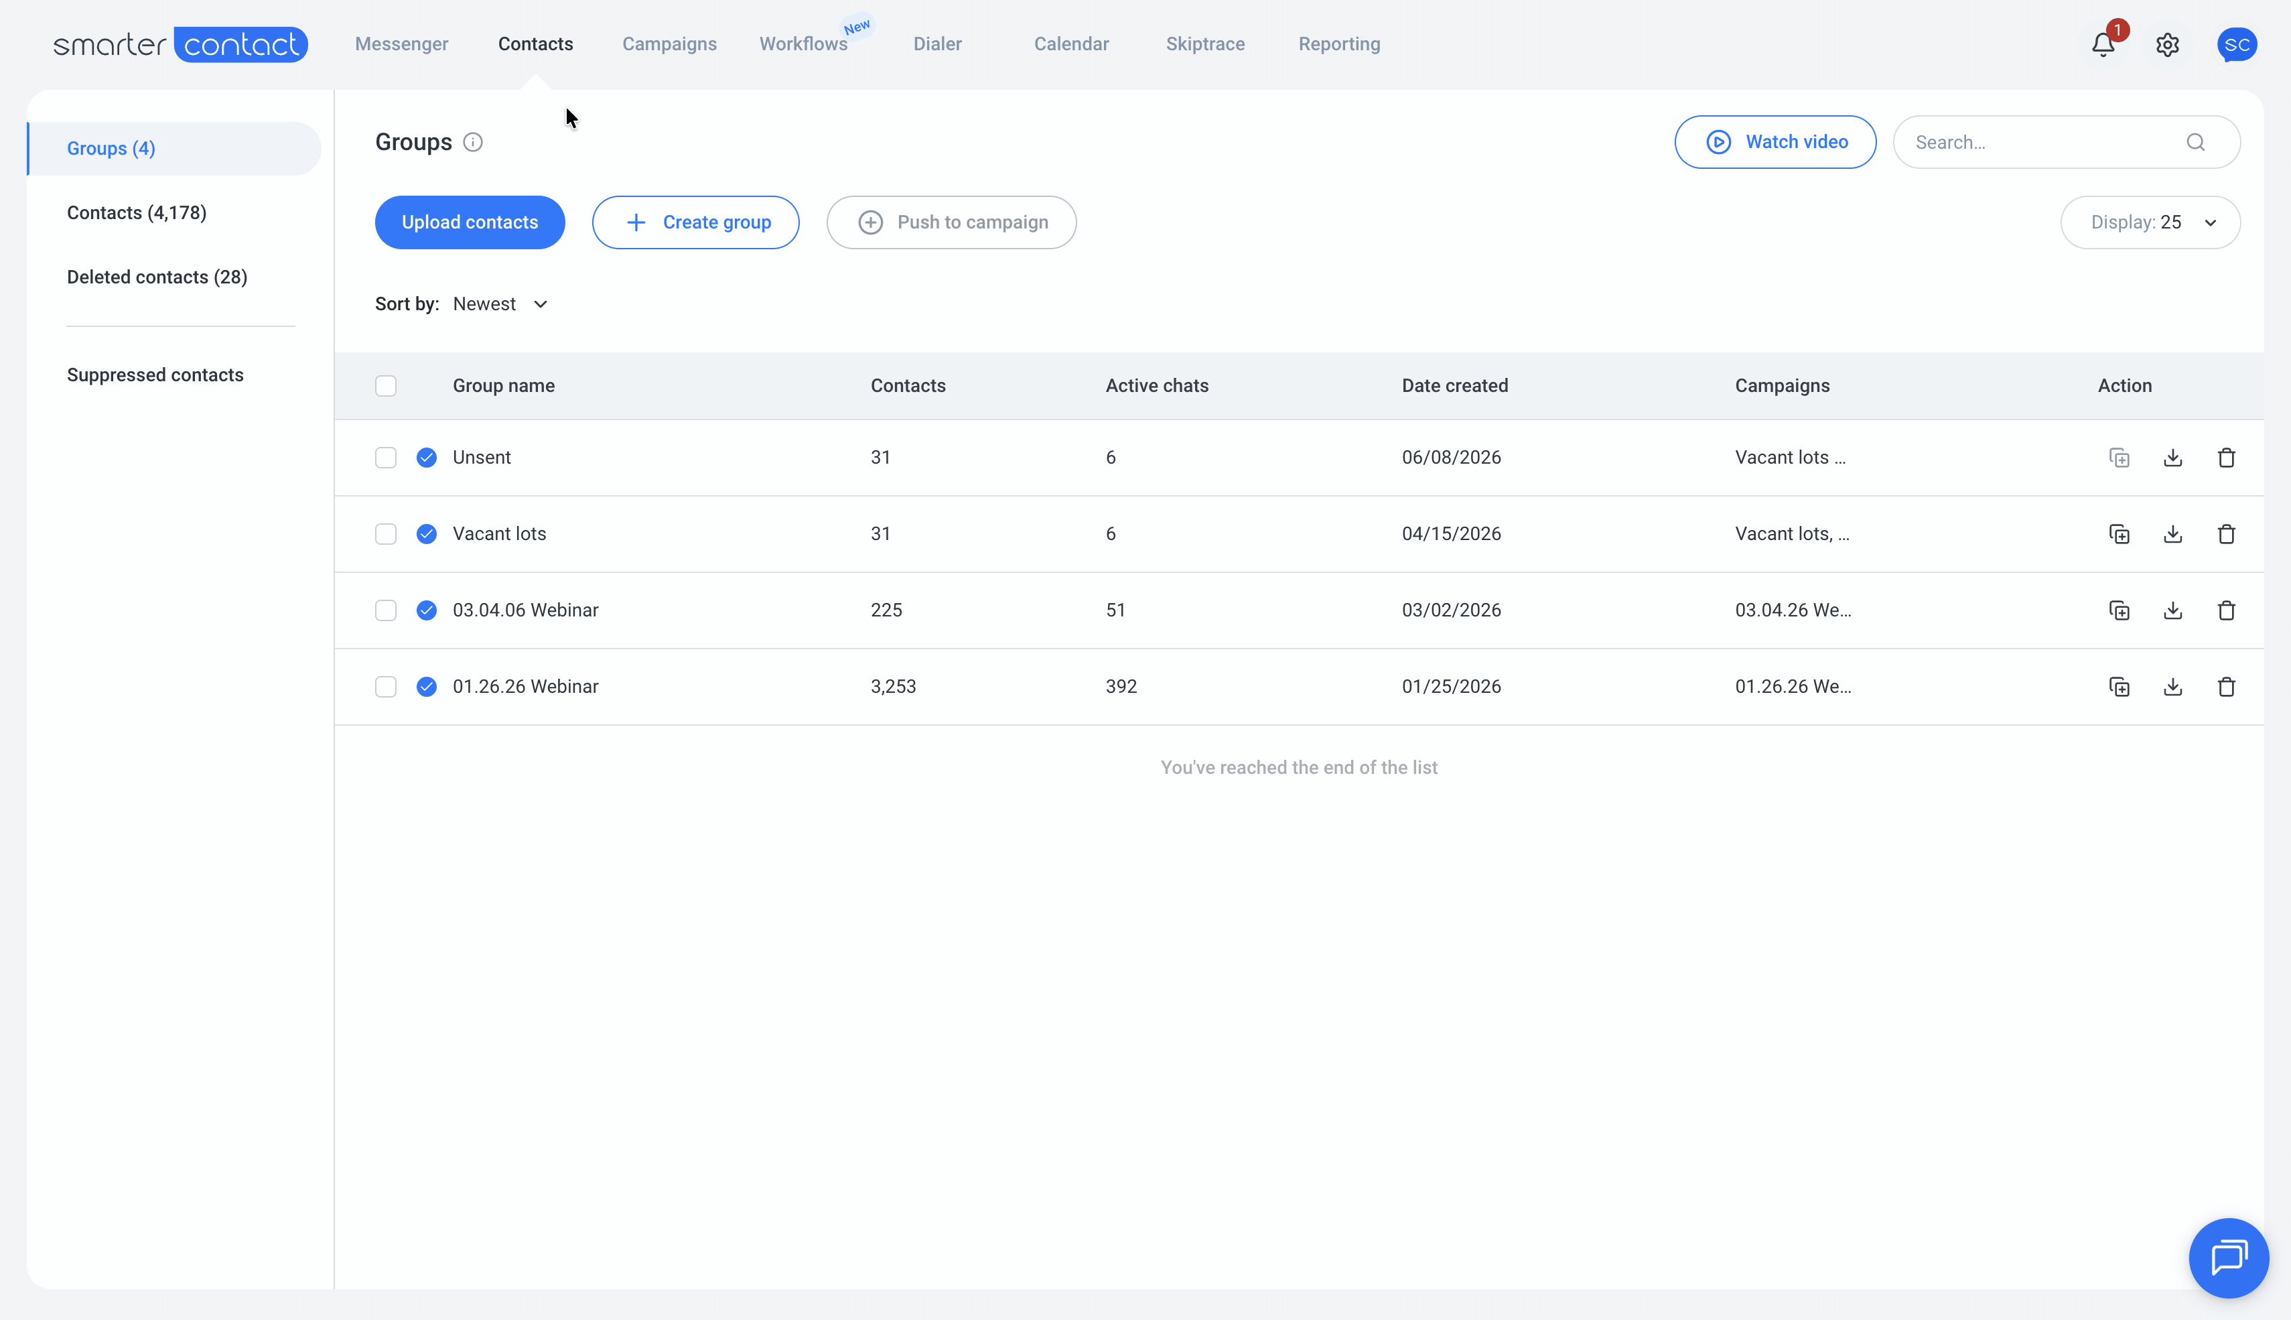
Task: Check the Unsent group checkbox
Action: click(386, 458)
